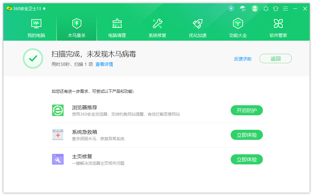Go to 系统修复 tab

coord(157,28)
